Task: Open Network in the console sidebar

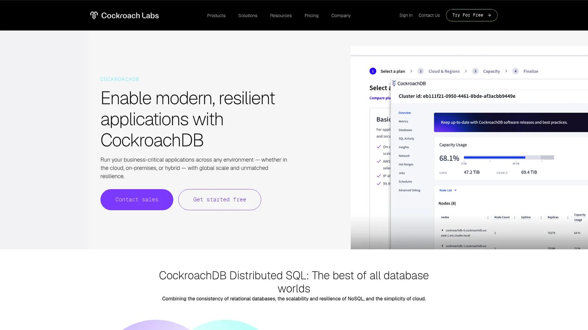Action: pos(404,156)
